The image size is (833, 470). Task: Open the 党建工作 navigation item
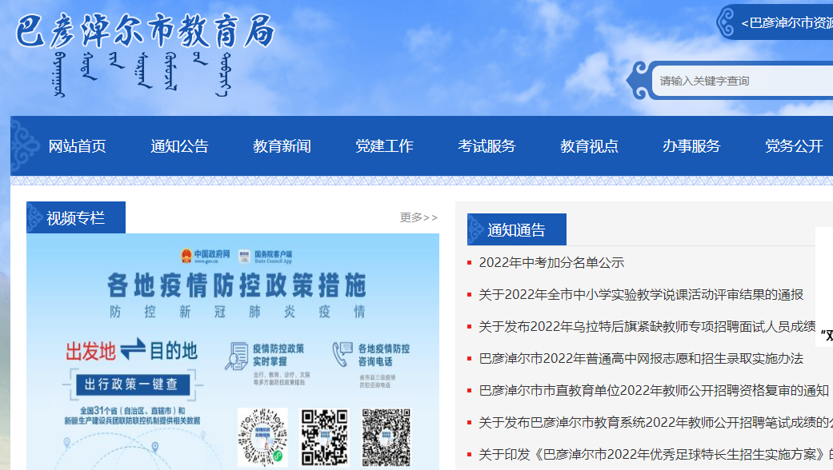point(385,146)
